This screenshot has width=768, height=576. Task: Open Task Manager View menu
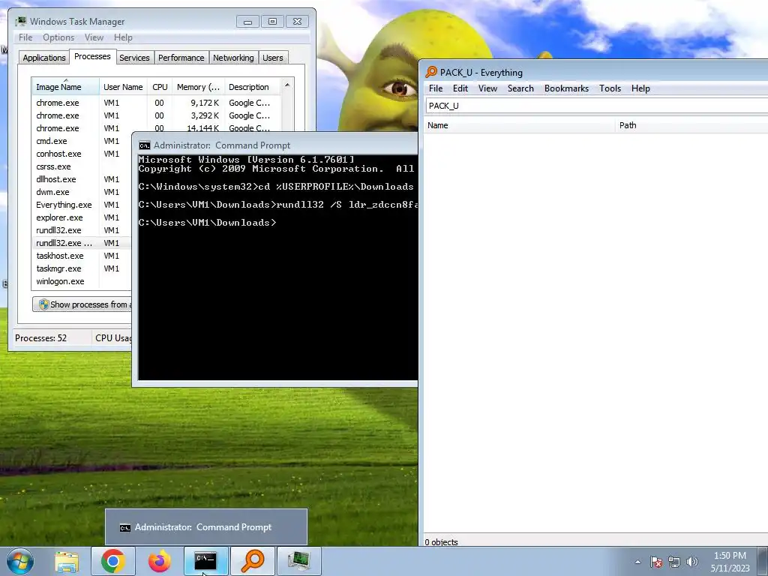coord(94,37)
